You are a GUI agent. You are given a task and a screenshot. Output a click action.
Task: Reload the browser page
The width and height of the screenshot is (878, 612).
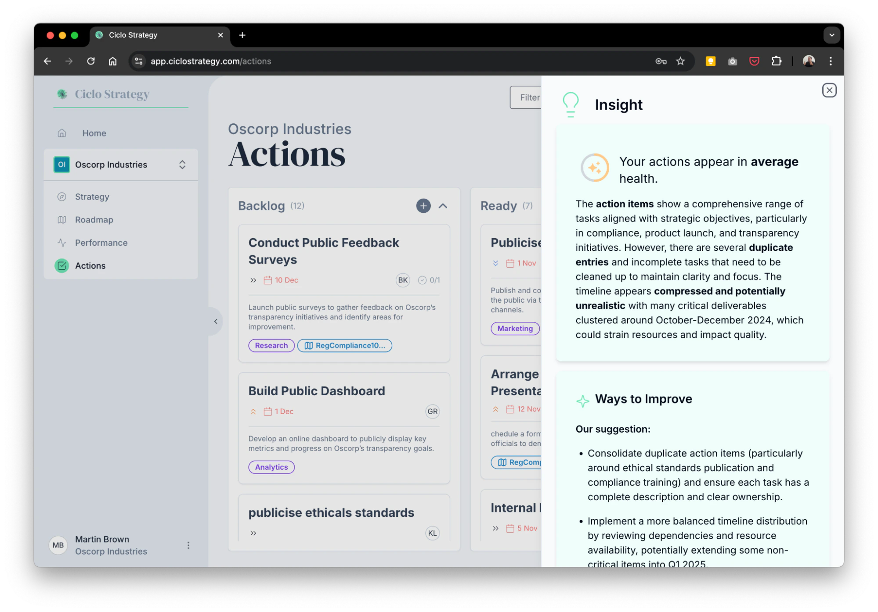[91, 61]
